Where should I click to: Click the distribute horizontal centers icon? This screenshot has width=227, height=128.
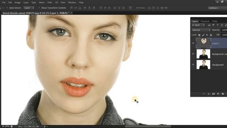point(119,8)
